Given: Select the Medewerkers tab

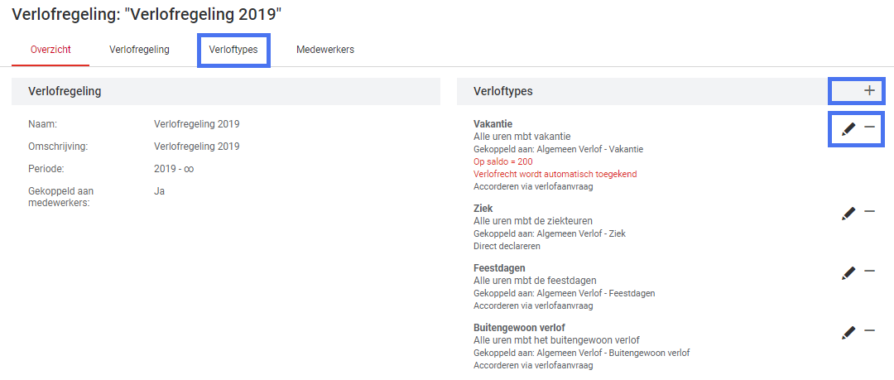Looking at the screenshot, I should [x=325, y=50].
